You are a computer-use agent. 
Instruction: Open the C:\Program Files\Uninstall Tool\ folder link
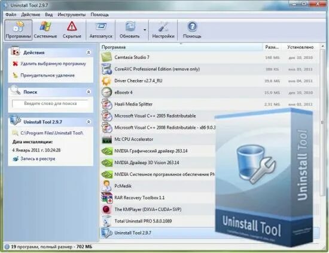pyautogui.click(x=52, y=133)
